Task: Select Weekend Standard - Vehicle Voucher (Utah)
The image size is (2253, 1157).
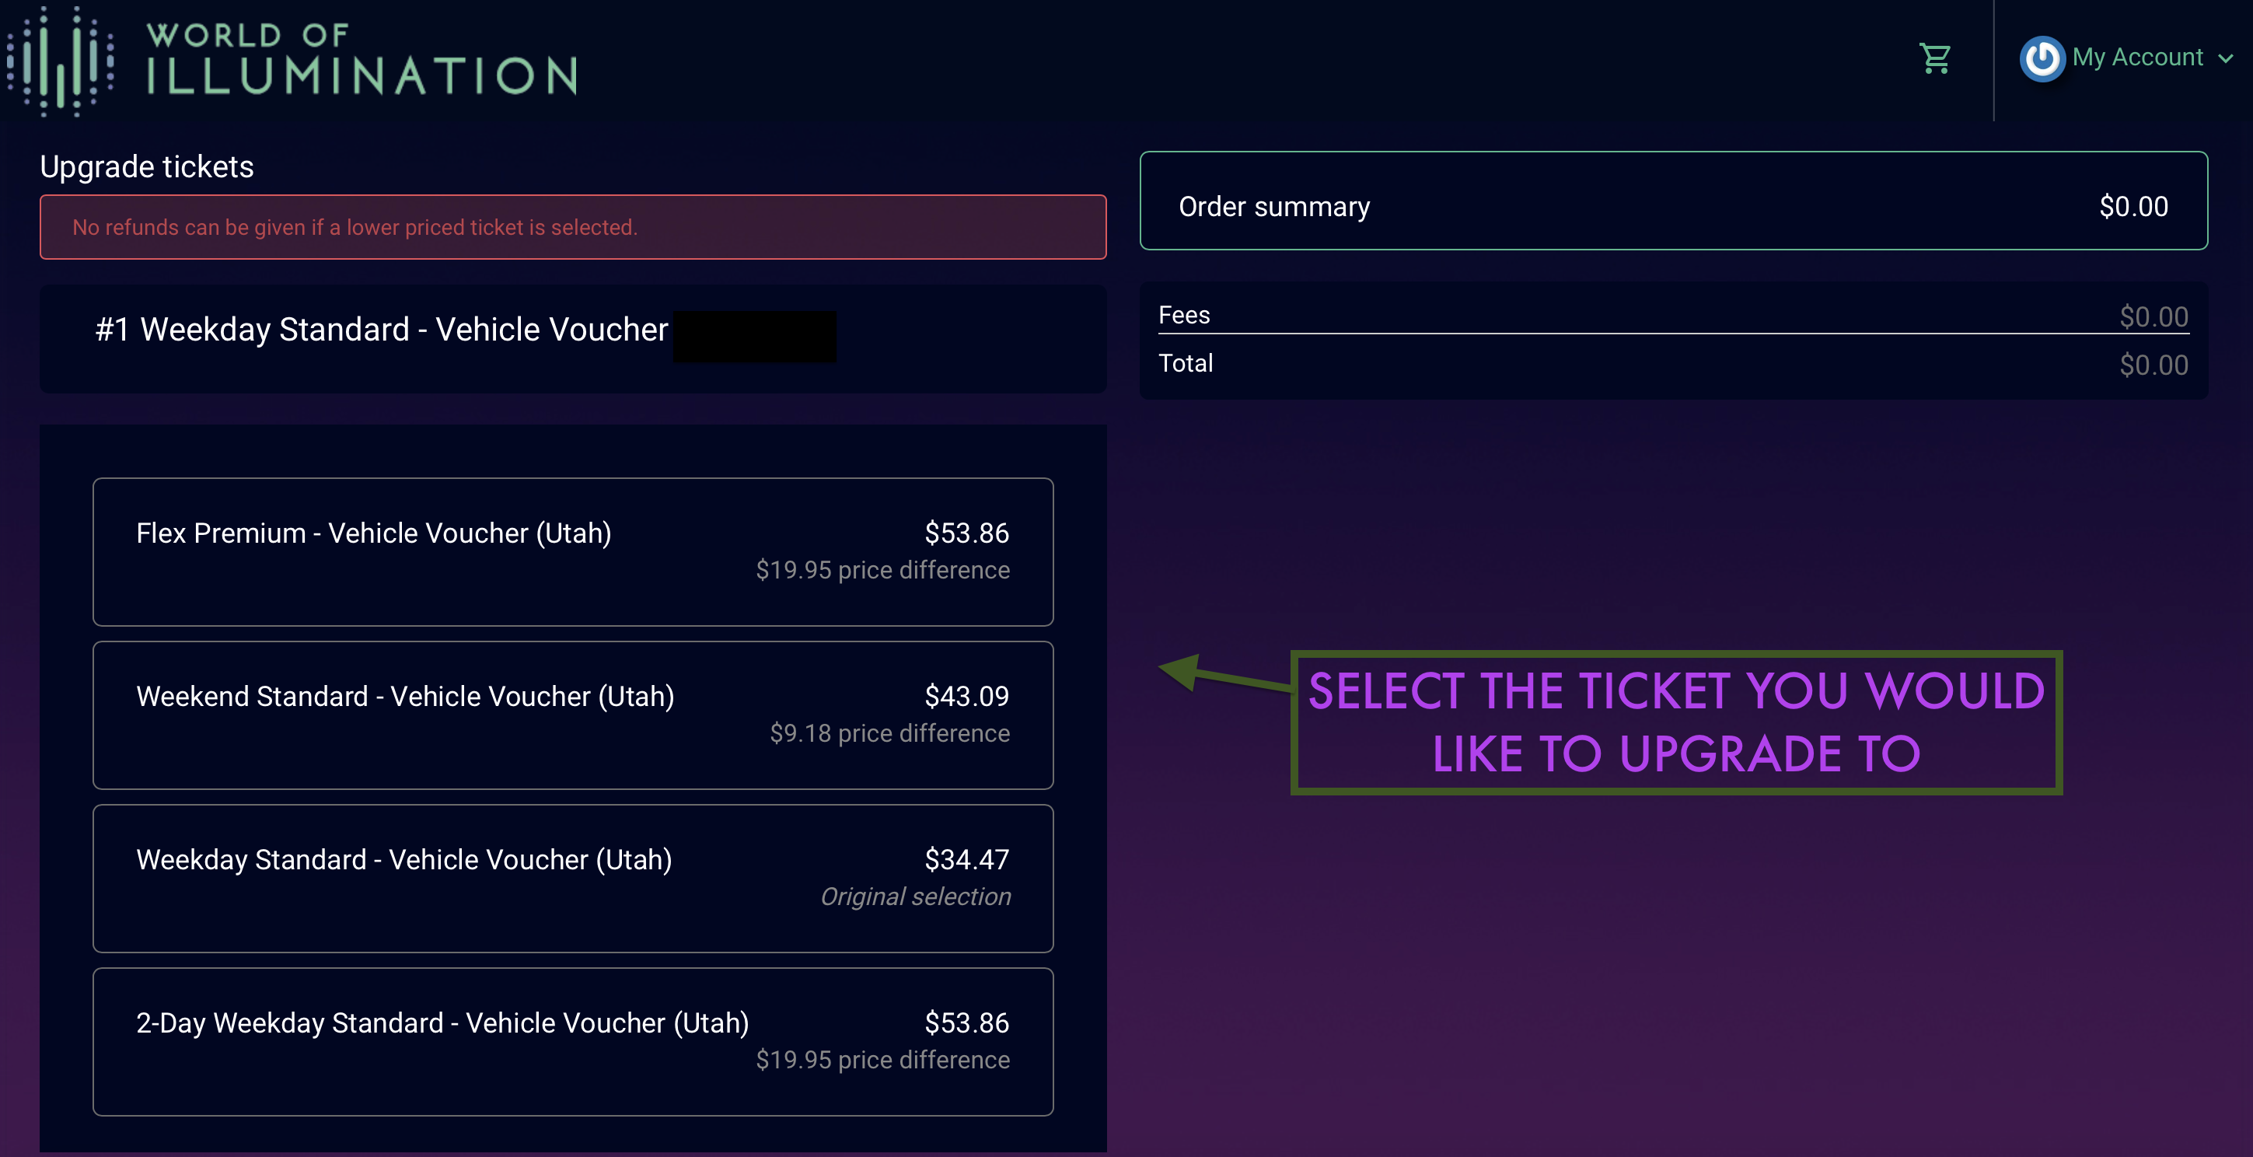Action: pyautogui.click(x=573, y=715)
